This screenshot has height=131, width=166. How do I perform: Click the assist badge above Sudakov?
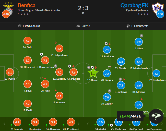click(x=56, y=66)
